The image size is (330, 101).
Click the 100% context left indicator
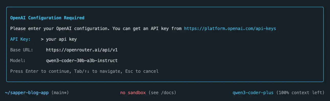(300, 93)
